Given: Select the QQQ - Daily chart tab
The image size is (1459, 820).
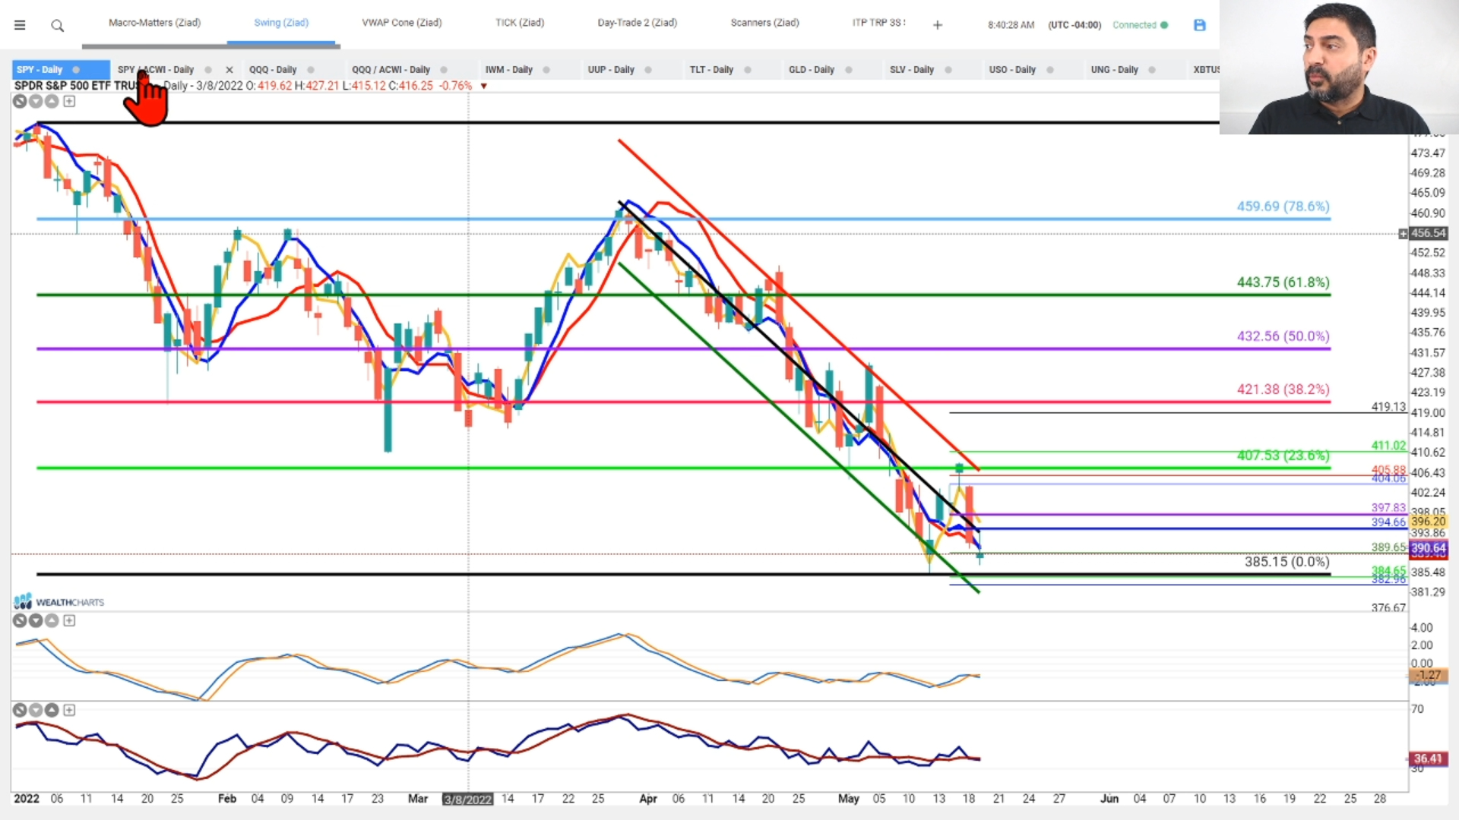Looking at the screenshot, I should point(273,70).
